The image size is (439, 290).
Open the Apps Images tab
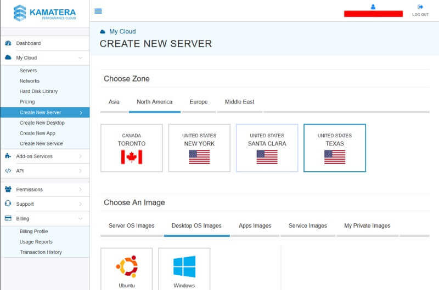click(x=255, y=225)
